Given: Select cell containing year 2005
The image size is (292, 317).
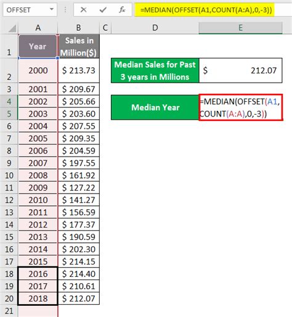Looking at the screenshot, I should point(38,139).
